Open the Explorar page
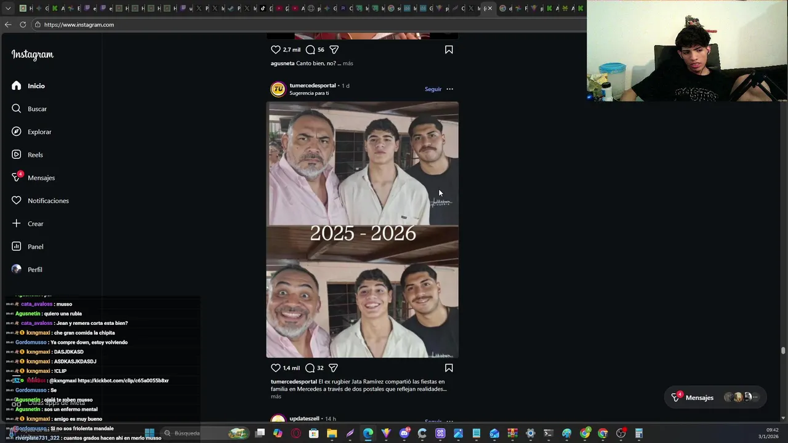788x443 pixels. click(x=31, y=132)
